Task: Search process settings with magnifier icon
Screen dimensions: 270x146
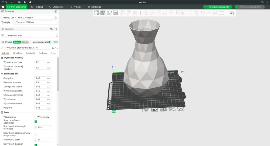Action: tap(56, 48)
